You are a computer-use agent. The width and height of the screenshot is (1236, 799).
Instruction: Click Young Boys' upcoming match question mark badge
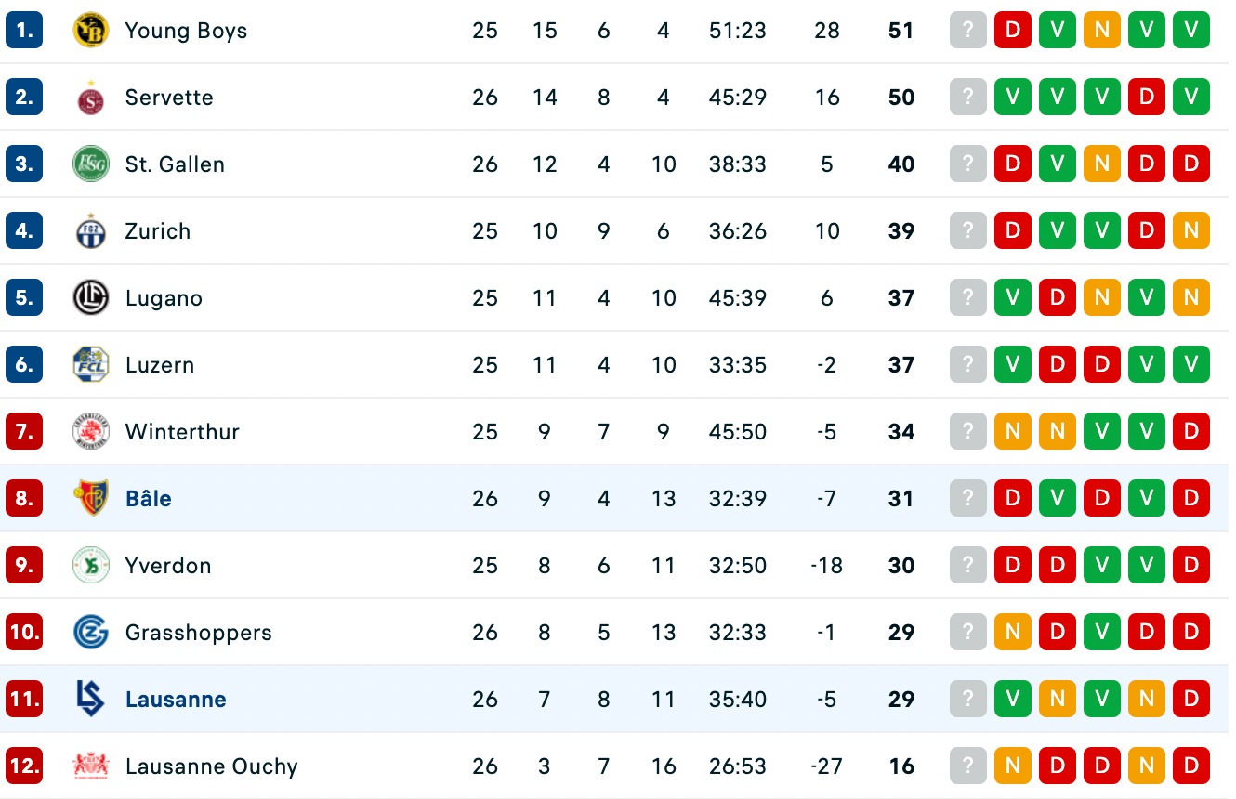click(x=968, y=30)
